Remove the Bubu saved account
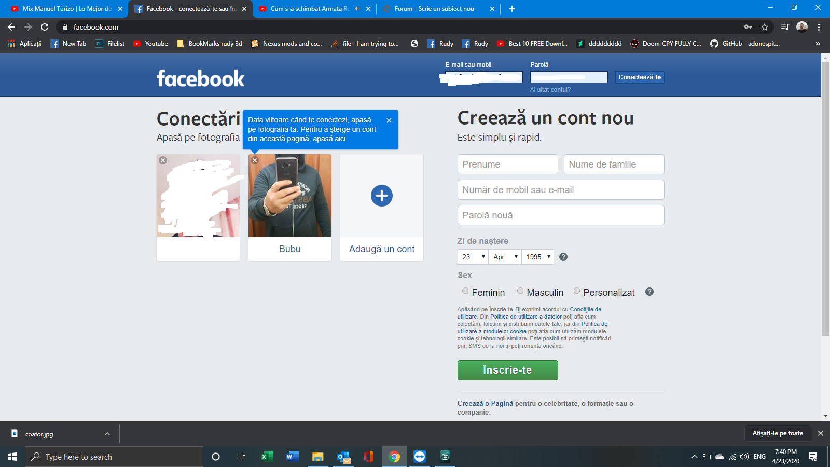Screen dimensions: 830x467 [x=255, y=160]
